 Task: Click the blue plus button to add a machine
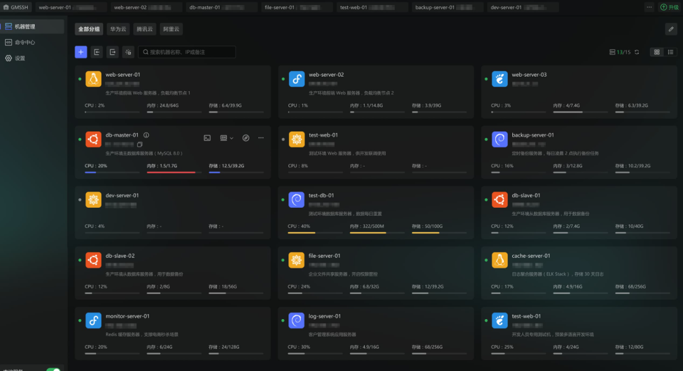80,52
